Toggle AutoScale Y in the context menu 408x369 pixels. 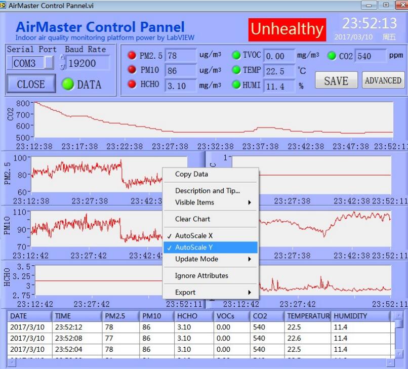point(211,247)
